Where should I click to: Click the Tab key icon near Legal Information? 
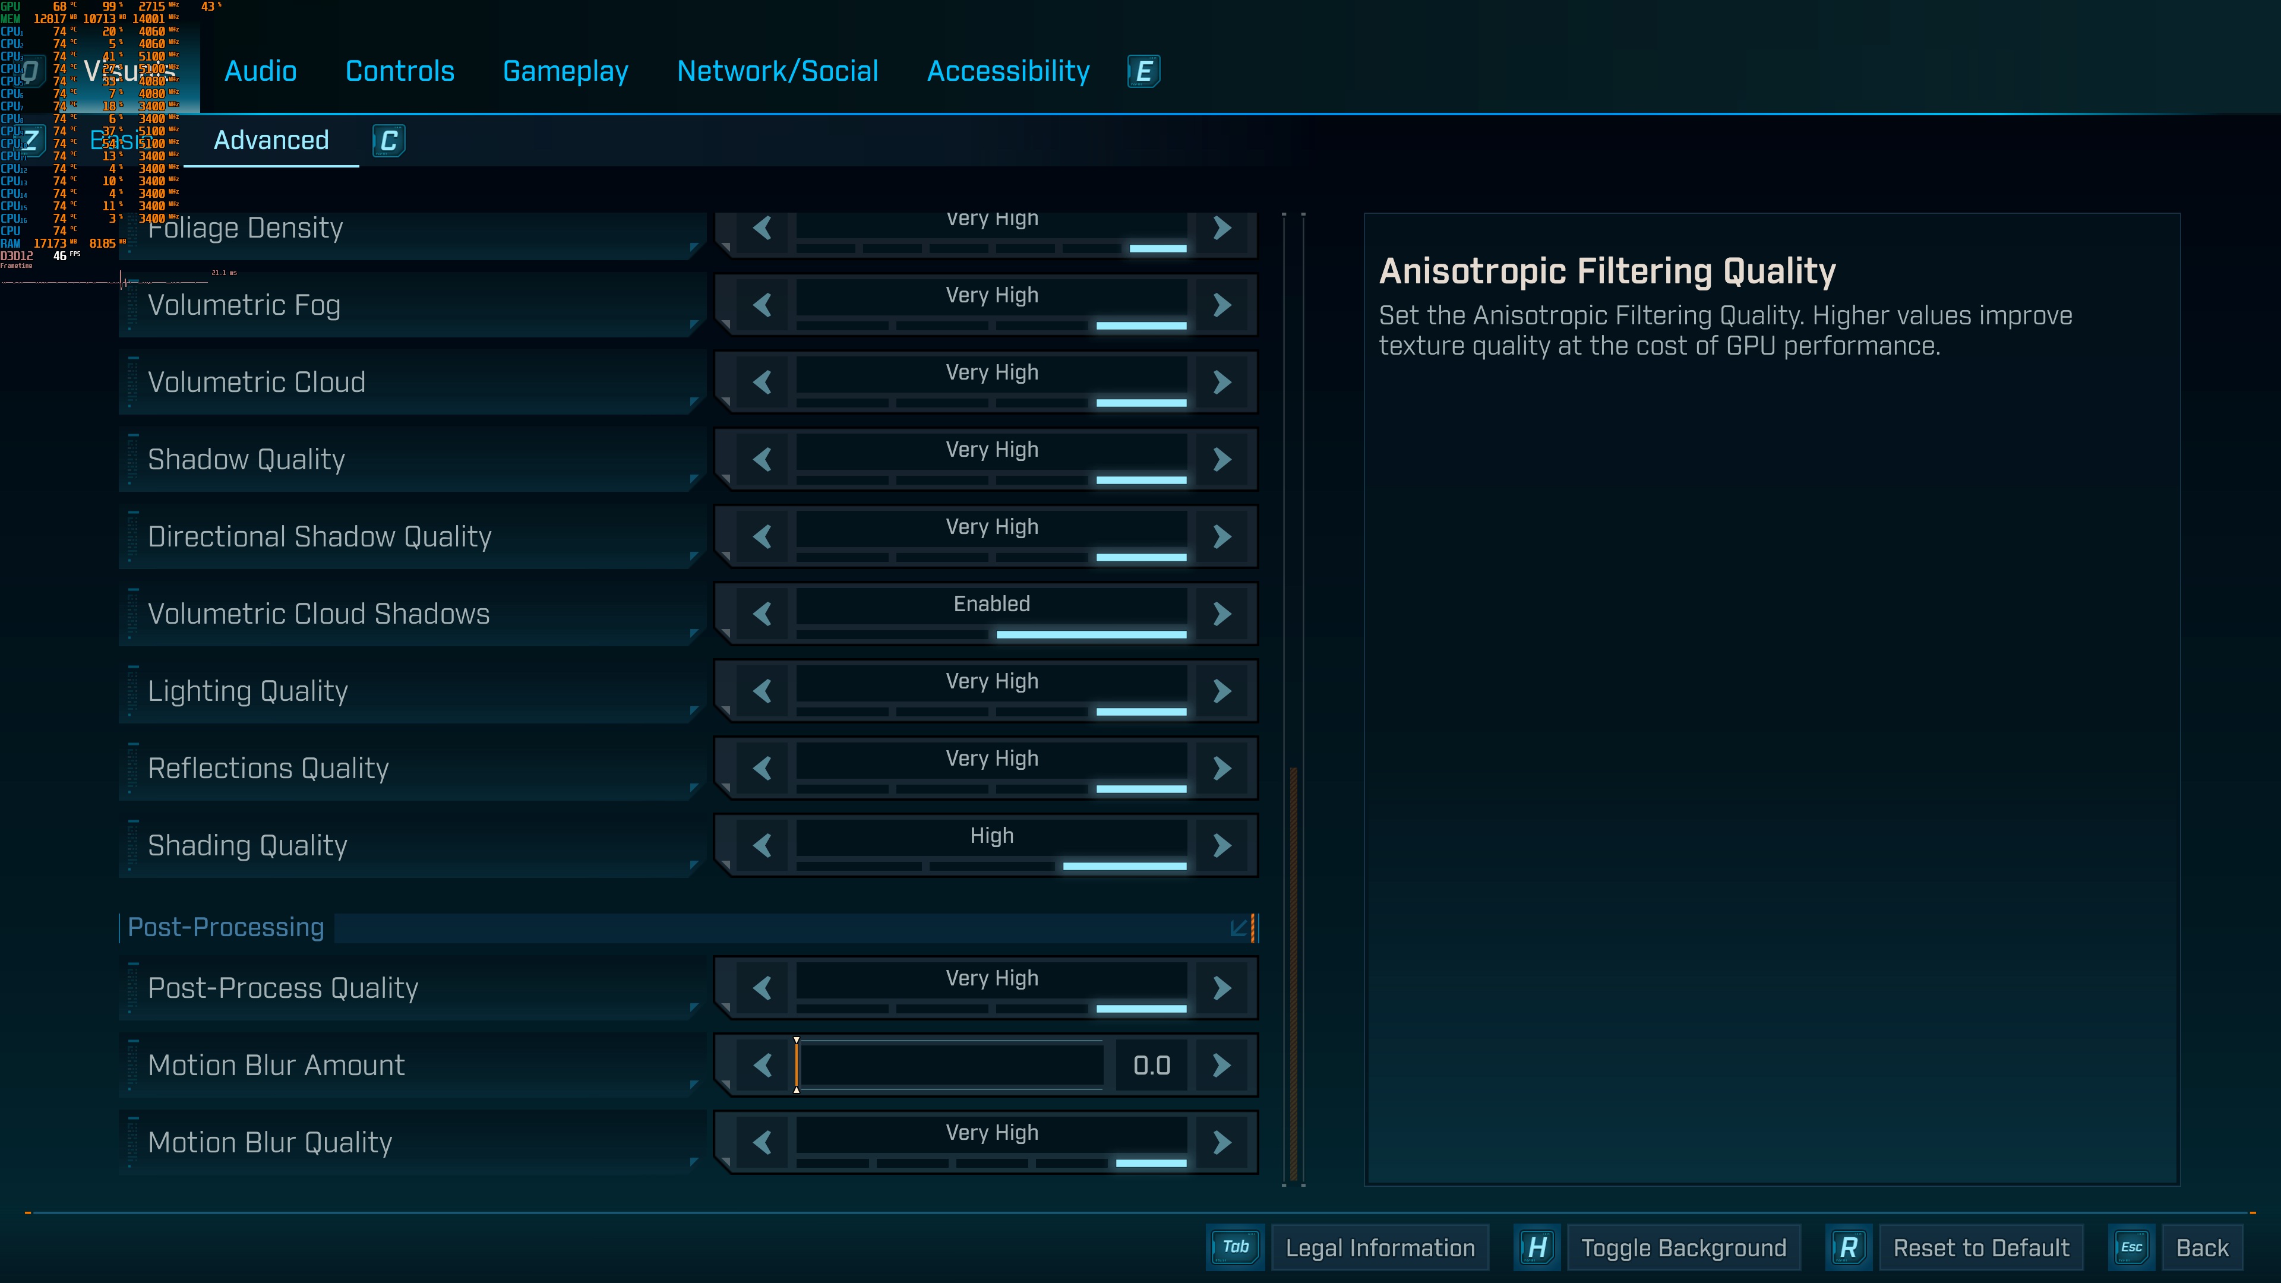point(1236,1247)
